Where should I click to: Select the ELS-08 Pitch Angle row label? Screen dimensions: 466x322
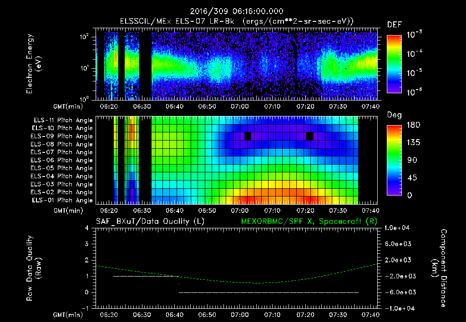coord(62,144)
